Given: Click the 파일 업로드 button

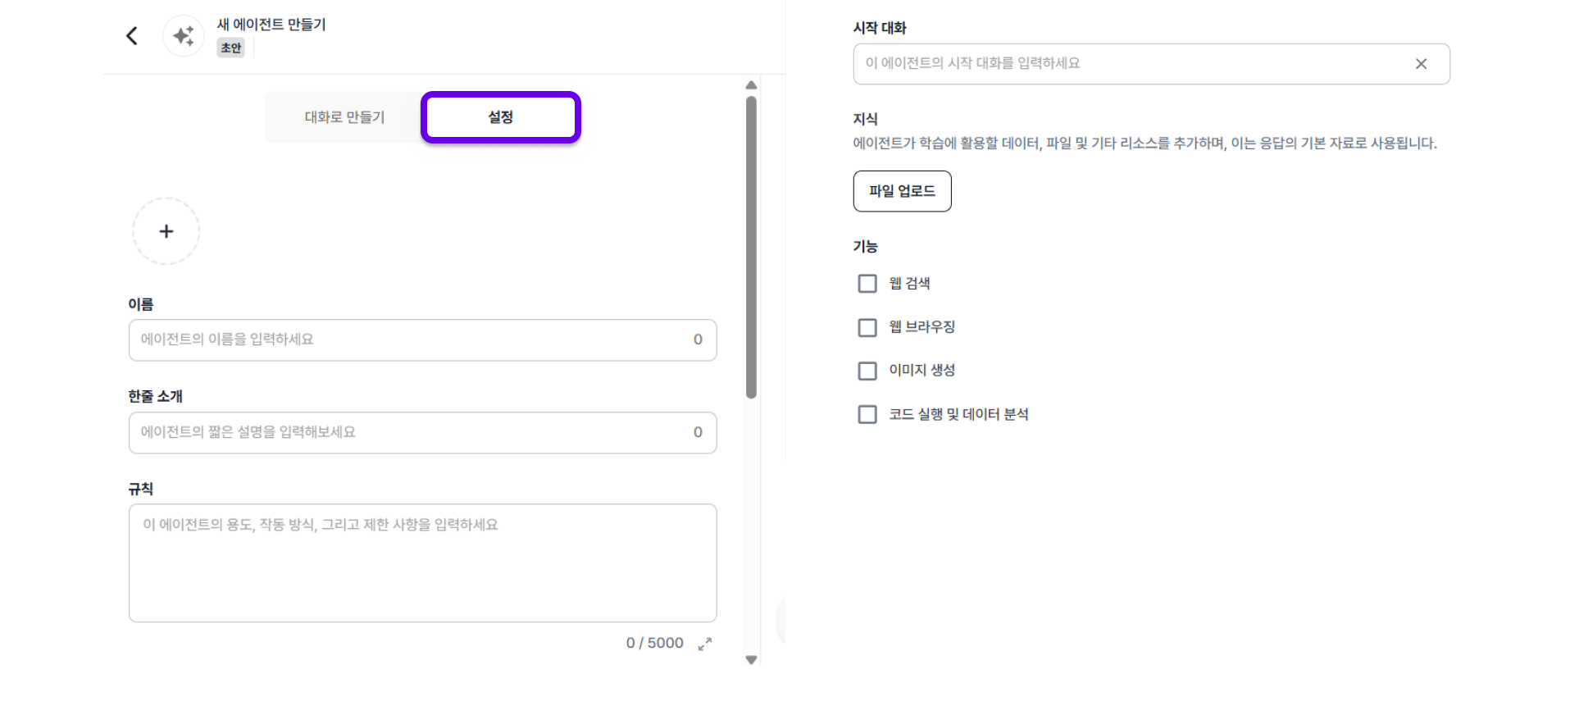Looking at the screenshot, I should (902, 191).
